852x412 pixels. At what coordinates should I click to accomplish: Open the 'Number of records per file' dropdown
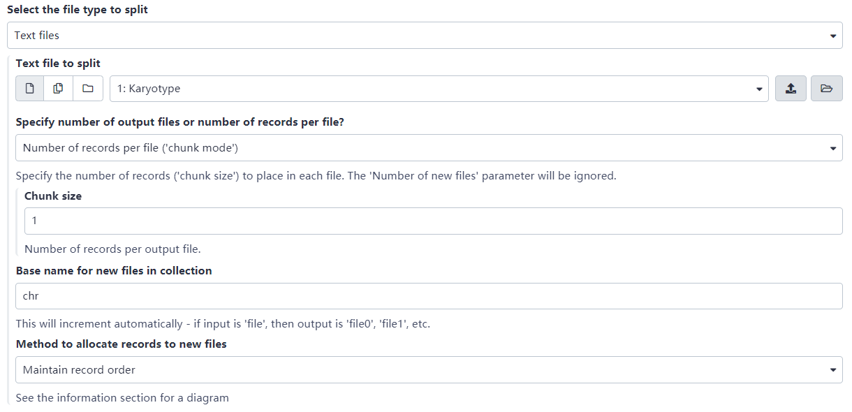(429, 148)
